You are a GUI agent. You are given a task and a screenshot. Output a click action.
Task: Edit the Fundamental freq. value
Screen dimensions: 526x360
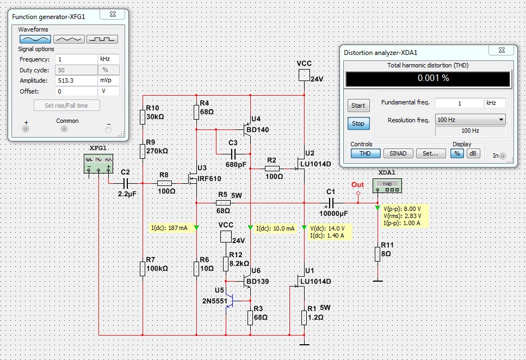459,103
